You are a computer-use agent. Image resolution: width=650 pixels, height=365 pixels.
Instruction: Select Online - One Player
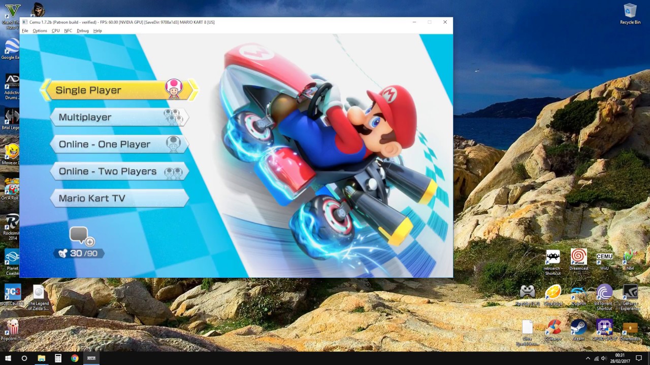[120, 144]
